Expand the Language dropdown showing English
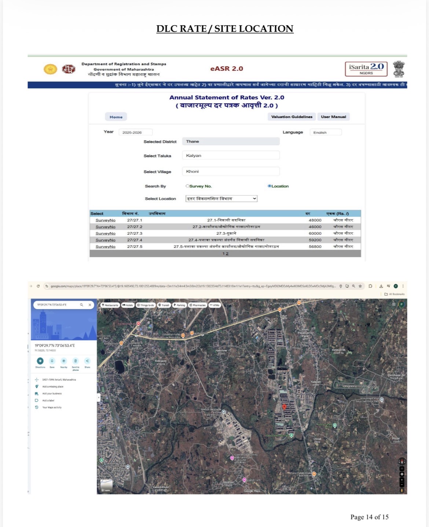Viewport: 429px width, 527px height. point(326,132)
